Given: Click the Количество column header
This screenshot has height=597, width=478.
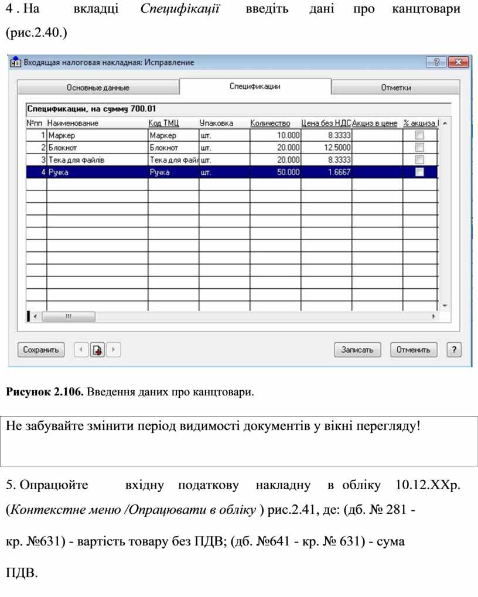Looking at the screenshot, I should click(x=270, y=123).
